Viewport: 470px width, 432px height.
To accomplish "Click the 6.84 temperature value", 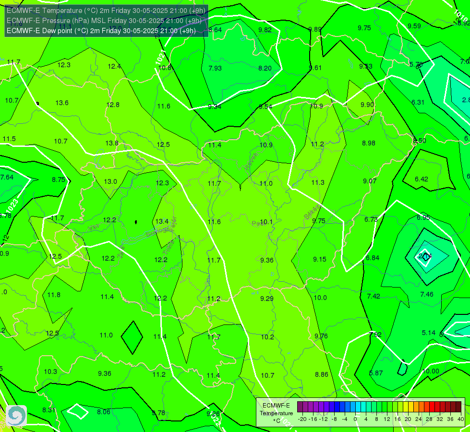I will (x=373, y=258).
